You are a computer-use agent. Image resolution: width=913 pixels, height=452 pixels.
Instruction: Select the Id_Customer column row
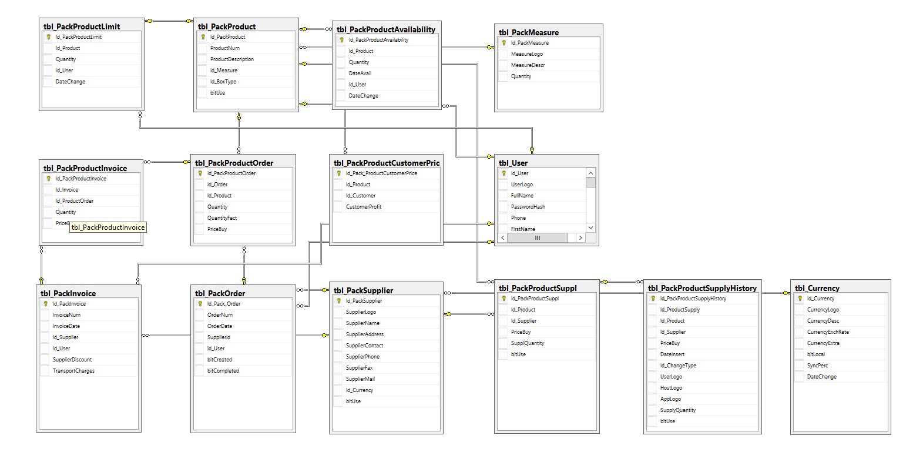click(x=386, y=196)
